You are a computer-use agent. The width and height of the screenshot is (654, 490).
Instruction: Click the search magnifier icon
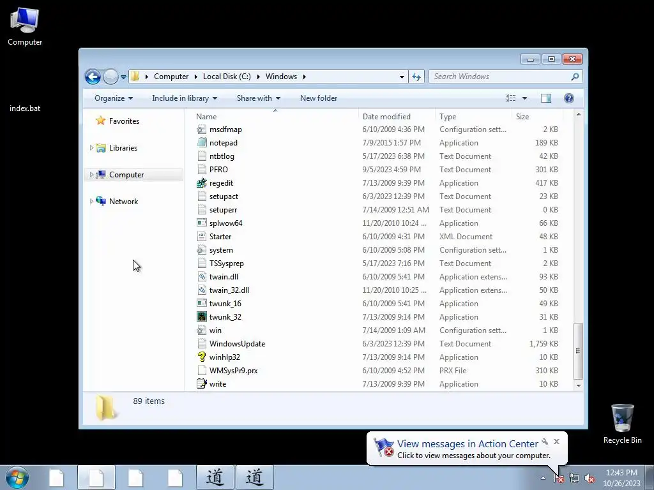pos(575,77)
